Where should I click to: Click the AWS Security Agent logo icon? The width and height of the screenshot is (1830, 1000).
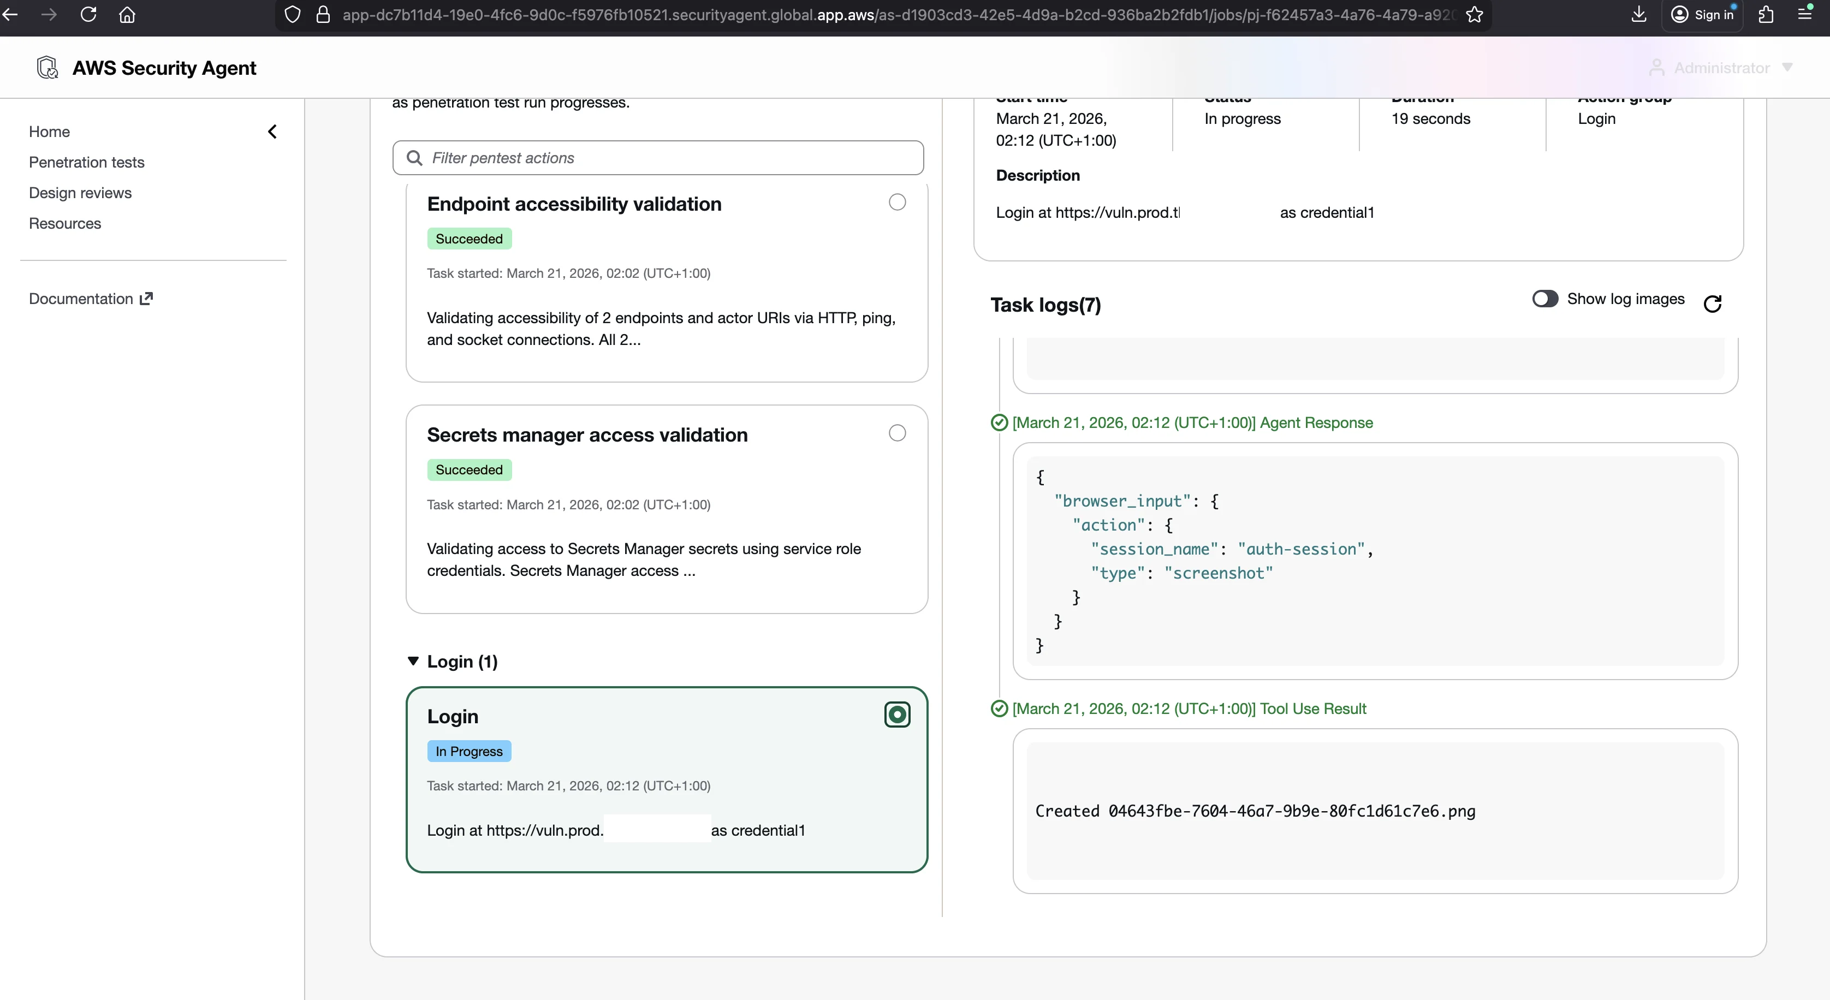click(47, 68)
